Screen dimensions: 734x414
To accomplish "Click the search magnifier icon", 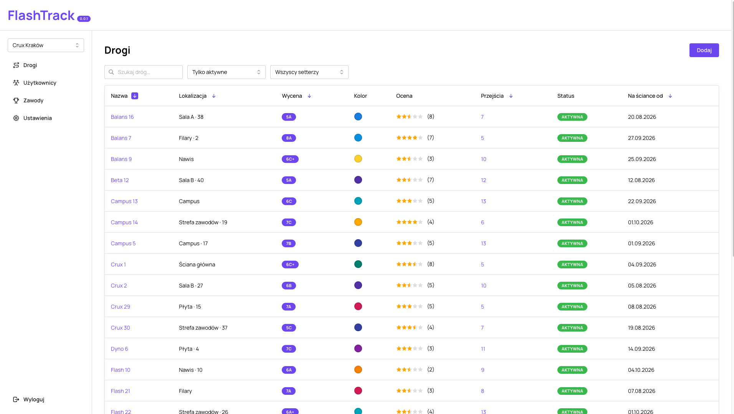I will (x=111, y=72).
